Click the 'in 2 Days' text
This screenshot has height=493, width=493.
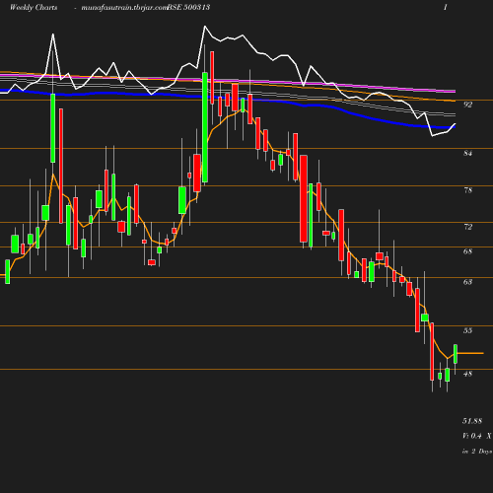[x=477, y=452]
